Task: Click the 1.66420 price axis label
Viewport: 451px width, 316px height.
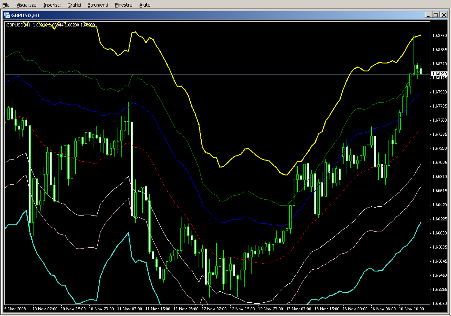Action: point(440,205)
